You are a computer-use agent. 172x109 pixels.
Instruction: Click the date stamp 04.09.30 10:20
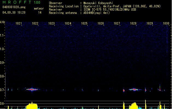[x=14, y=13]
